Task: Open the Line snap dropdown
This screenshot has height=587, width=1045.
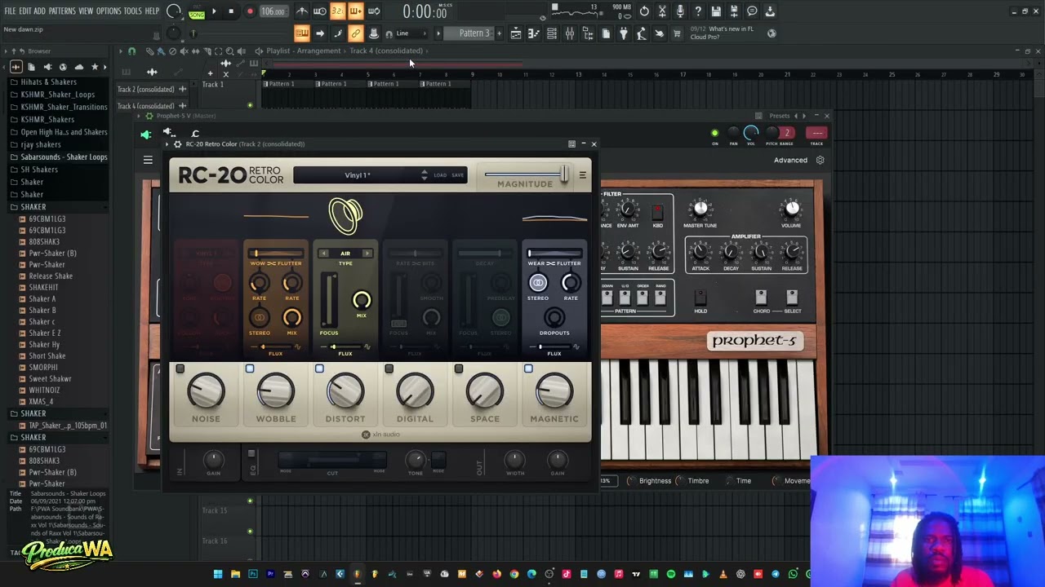Action: [408, 33]
